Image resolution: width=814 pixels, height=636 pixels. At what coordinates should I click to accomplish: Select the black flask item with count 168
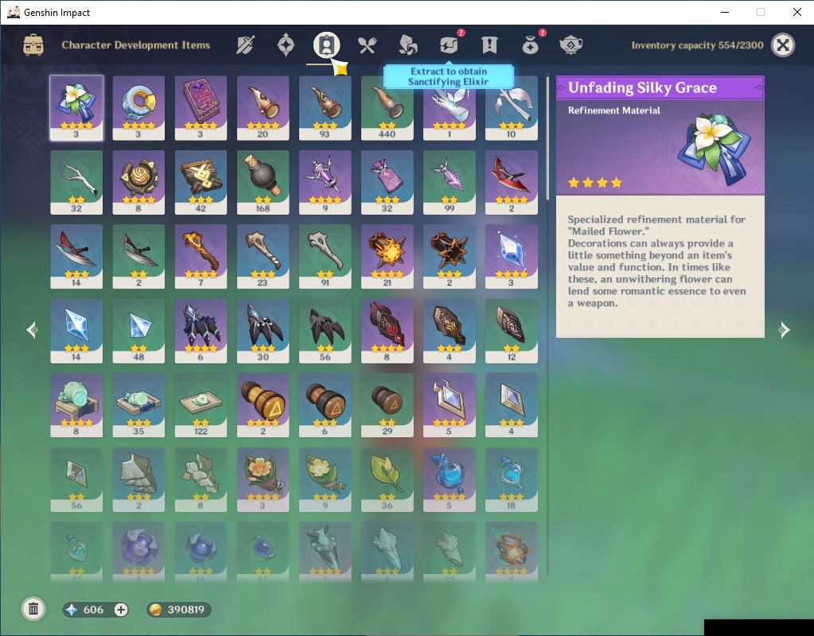tap(263, 182)
